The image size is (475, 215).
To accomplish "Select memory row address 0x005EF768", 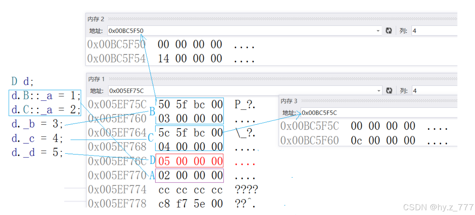I will 117,147.
